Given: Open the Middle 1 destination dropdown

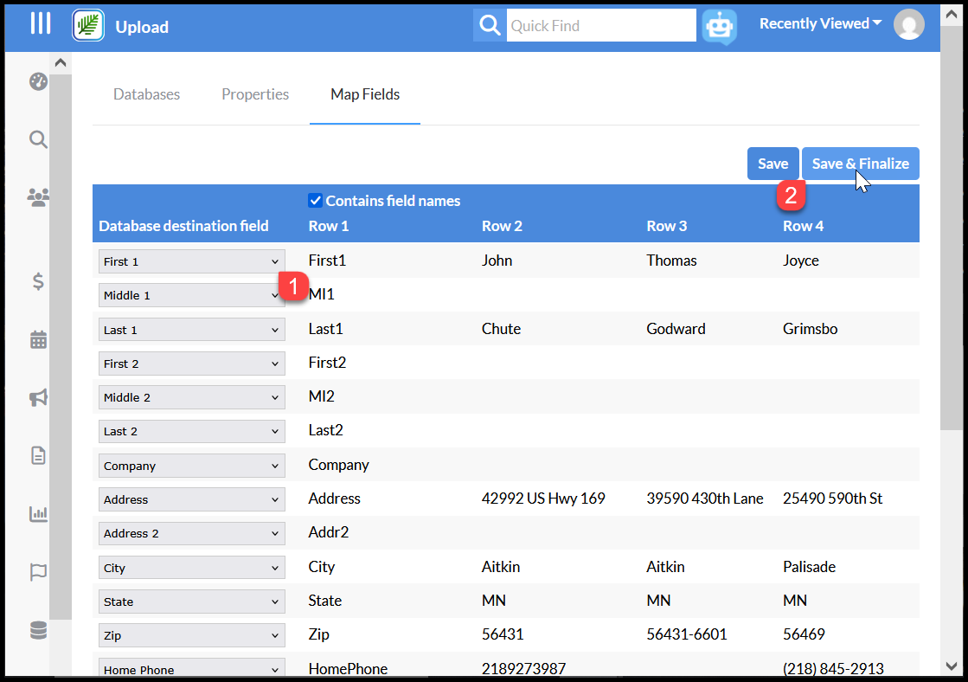Looking at the screenshot, I should pos(192,295).
